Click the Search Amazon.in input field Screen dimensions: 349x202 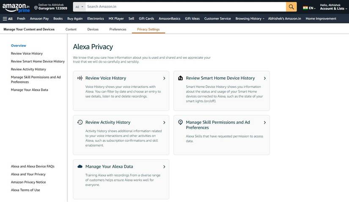click(185, 7)
